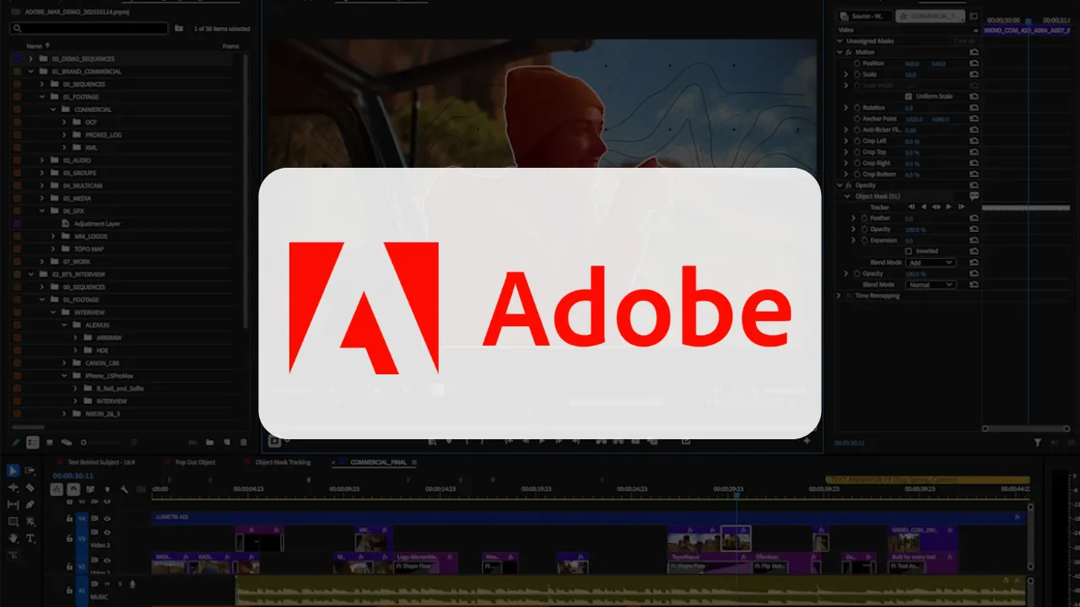The width and height of the screenshot is (1080, 607).
Task: Switch to the Pop Out Object sequence tab
Action: tap(194, 462)
